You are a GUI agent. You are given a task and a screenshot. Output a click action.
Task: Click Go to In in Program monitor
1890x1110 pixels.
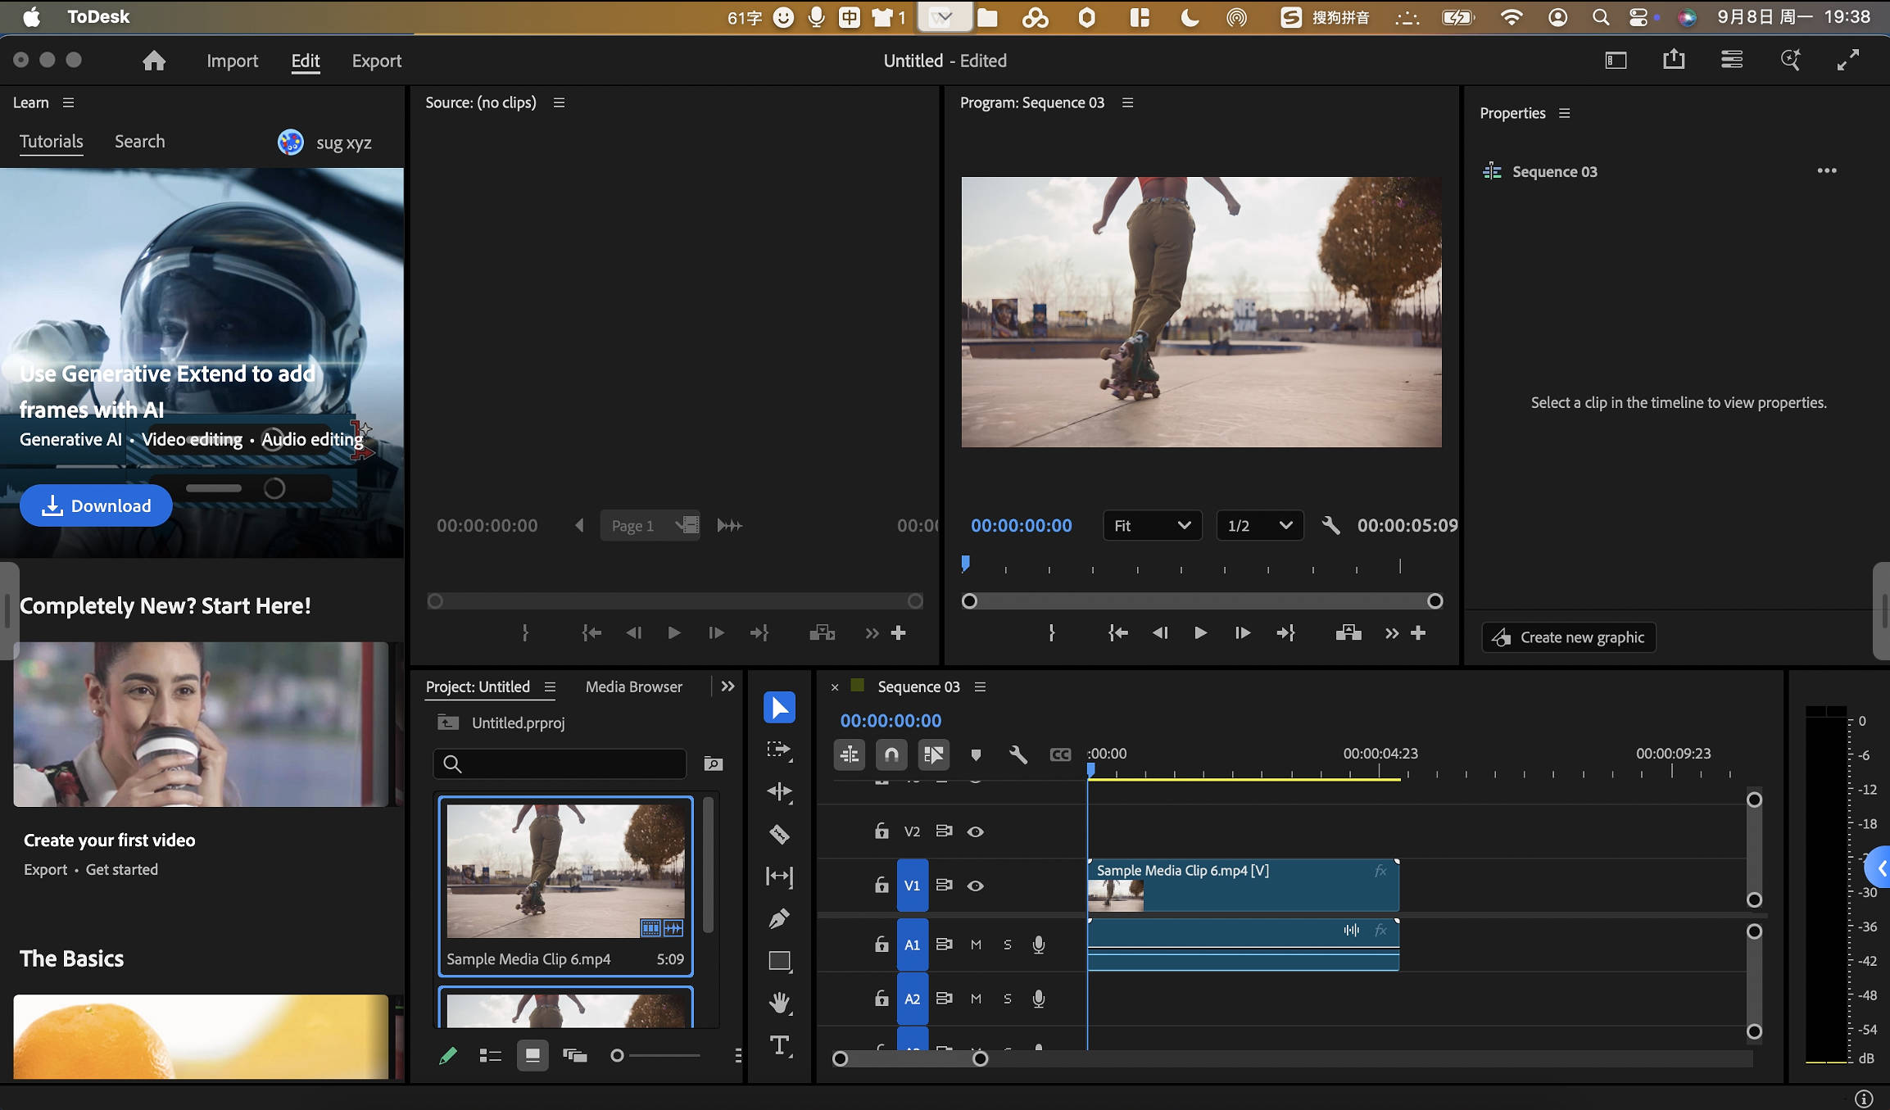click(x=1117, y=633)
